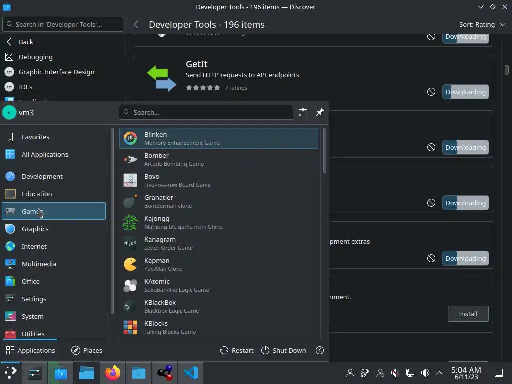This screenshot has width=512, height=384.
Task: Click the launcher app list scrollbar
Action: click(x=325, y=151)
